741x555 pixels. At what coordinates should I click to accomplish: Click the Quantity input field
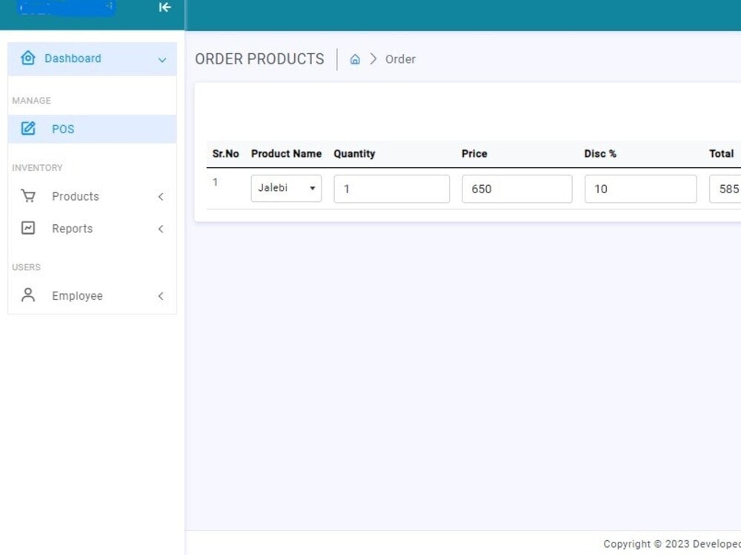pyautogui.click(x=391, y=189)
